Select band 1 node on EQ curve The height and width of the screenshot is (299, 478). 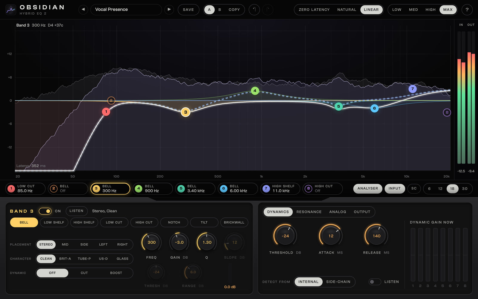click(x=106, y=112)
